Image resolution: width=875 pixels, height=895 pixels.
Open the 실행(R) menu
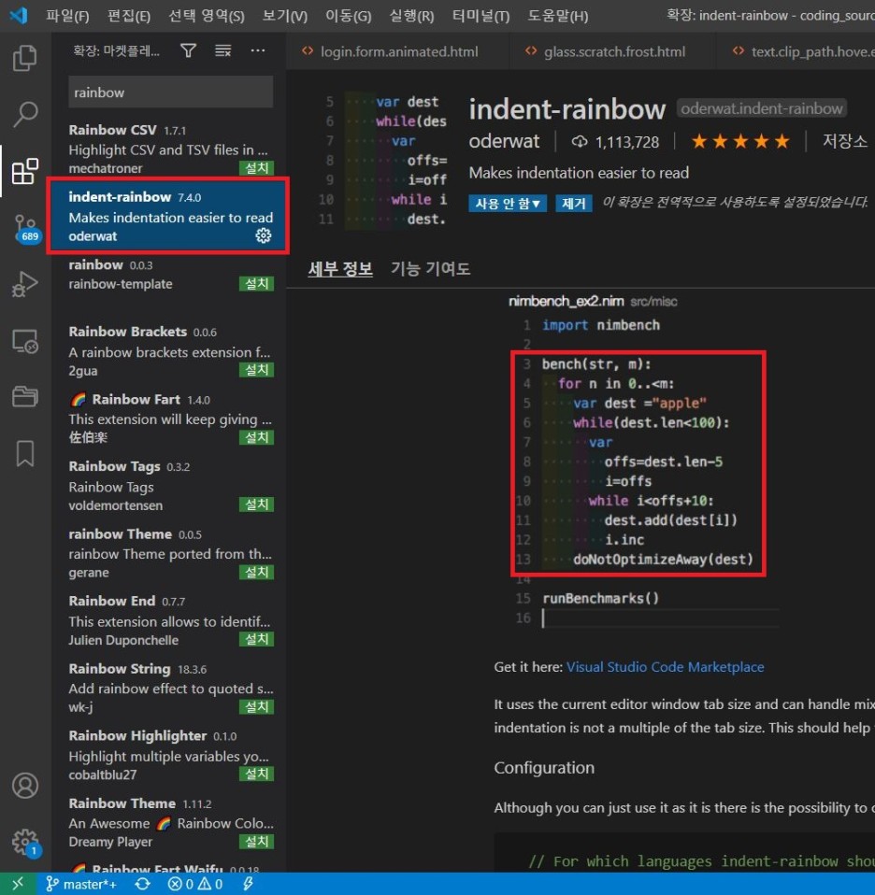pos(411,15)
